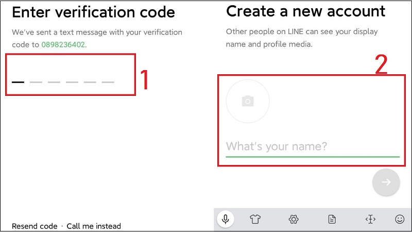The width and height of the screenshot is (412, 232).
Task: Tap Resend code
Action: (35, 226)
